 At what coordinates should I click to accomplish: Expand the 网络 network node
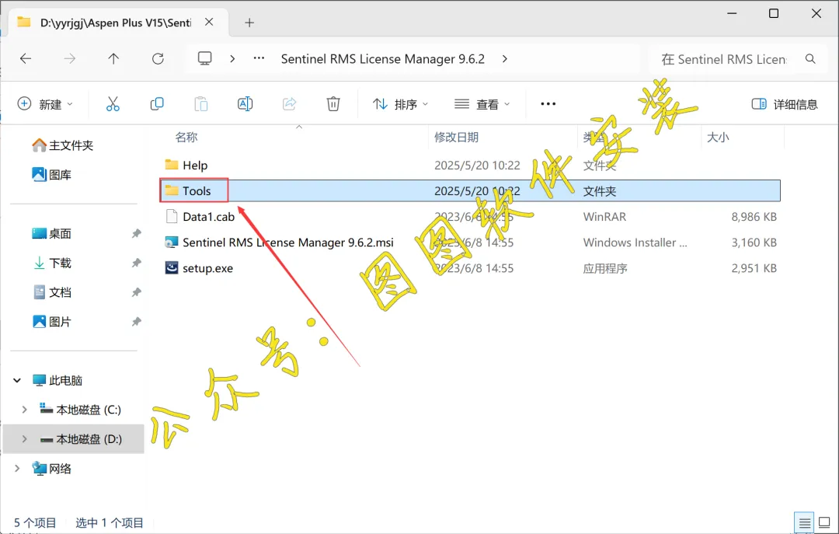click(17, 469)
